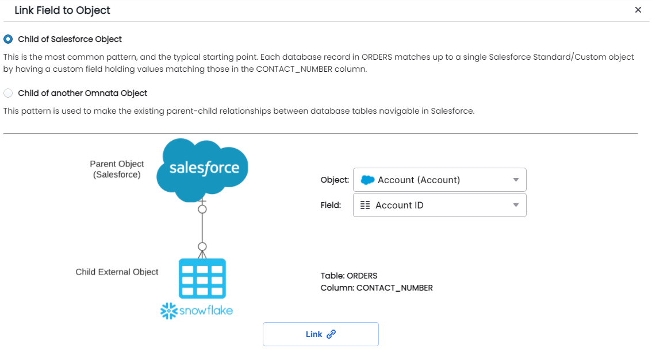Click the field list icon beside Account ID

365,205
